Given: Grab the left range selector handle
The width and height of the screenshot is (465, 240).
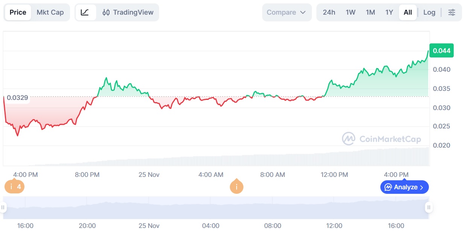Looking at the screenshot, I should pyautogui.click(x=3, y=207).
